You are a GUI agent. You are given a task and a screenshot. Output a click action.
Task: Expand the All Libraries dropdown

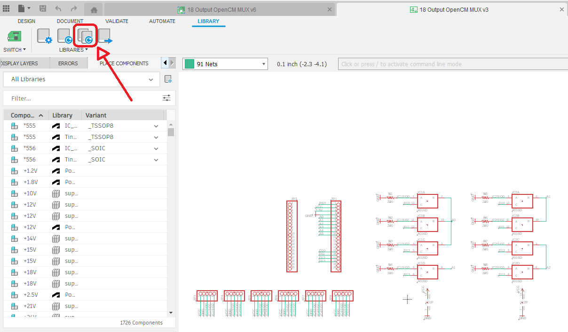point(82,79)
